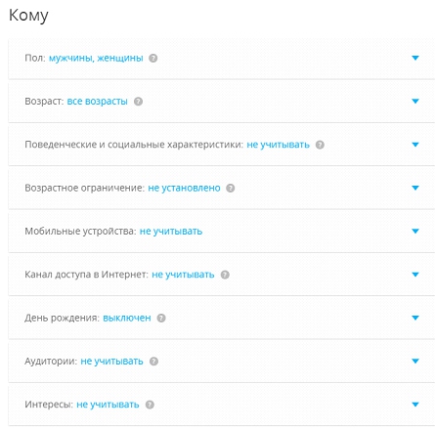The height and width of the screenshot is (428, 435).
Task: Expand the Пол section arrow
Action: tap(415, 58)
